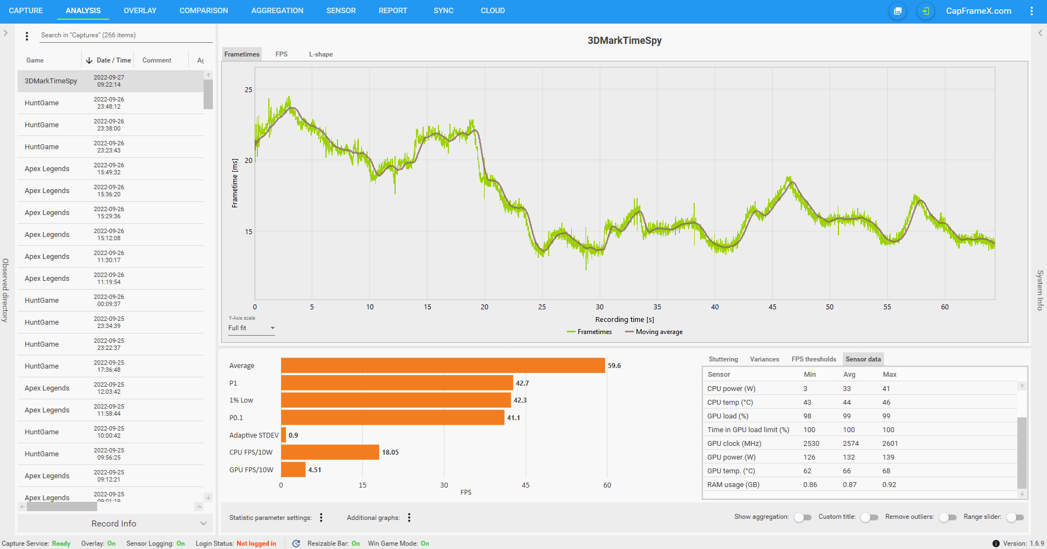Expand the Observed directory panel arrow
This screenshot has width=1047, height=549.
(5, 33)
